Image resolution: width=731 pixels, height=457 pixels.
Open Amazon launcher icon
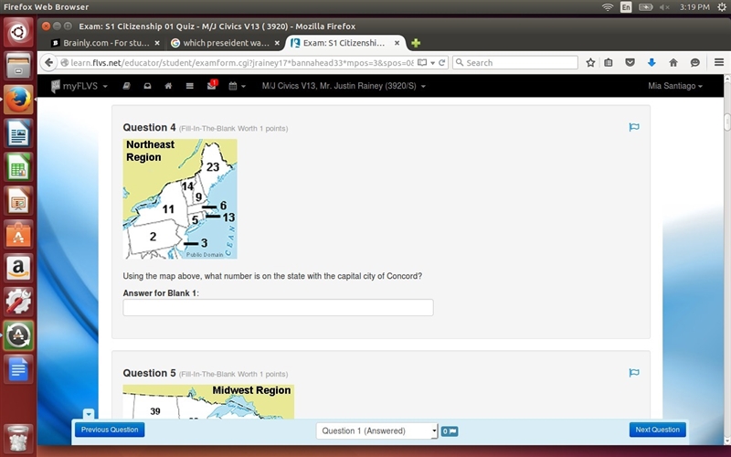[x=18, y=268]
